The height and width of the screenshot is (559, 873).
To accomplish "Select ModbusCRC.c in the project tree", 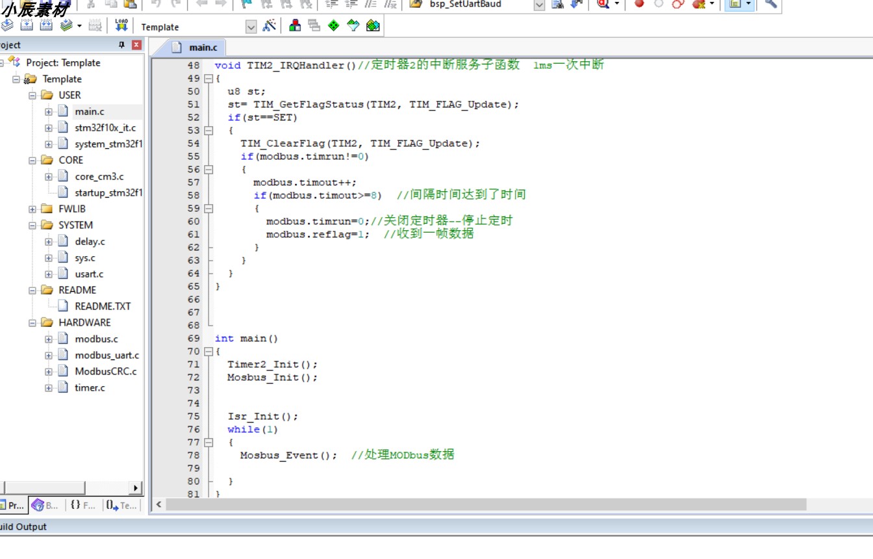I will pyautogui.click(x=106, y=372).
